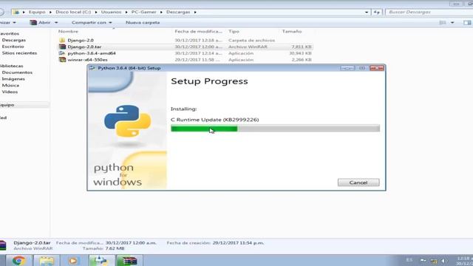Cancel the Python setup installation
Image resolution: width=473 pixels, height=266 pixels.
[x=358, y=183]
